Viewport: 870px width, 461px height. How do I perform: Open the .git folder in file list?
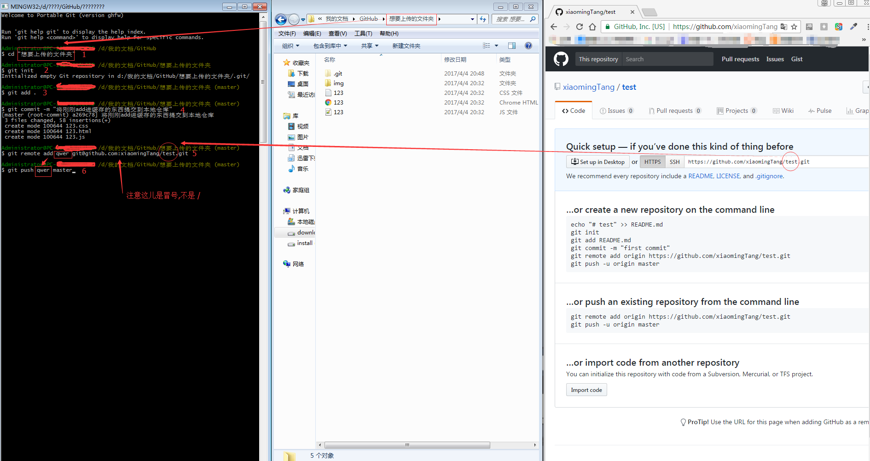point(338,74)
